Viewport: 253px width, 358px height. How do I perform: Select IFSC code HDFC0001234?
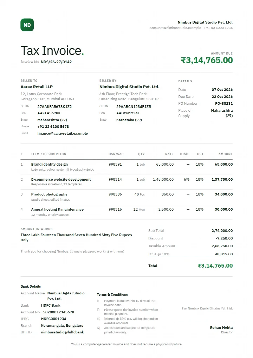[x=54, y=319]
